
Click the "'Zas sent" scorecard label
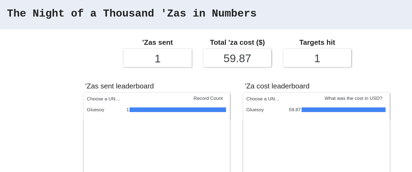(157, 42)
